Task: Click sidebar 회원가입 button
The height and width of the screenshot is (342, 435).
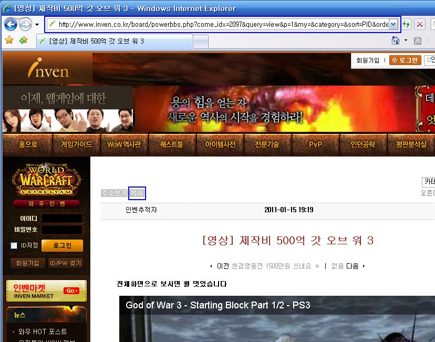Action: tap(27, 263)
